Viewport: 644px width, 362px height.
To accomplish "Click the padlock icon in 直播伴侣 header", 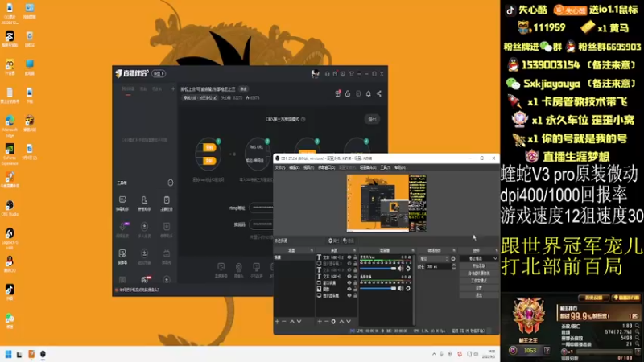I will click(348, 93).
